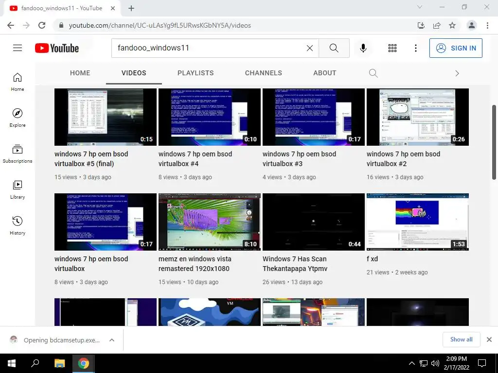The image size is (498, 373).
Task: Close the fandooo_windows11 YouTube tab
Action: [x=113, y=8]
